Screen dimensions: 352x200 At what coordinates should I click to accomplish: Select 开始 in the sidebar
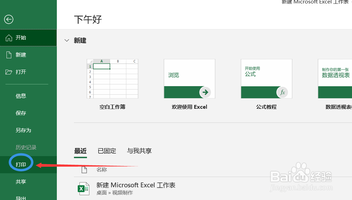[x=28, y=38]
